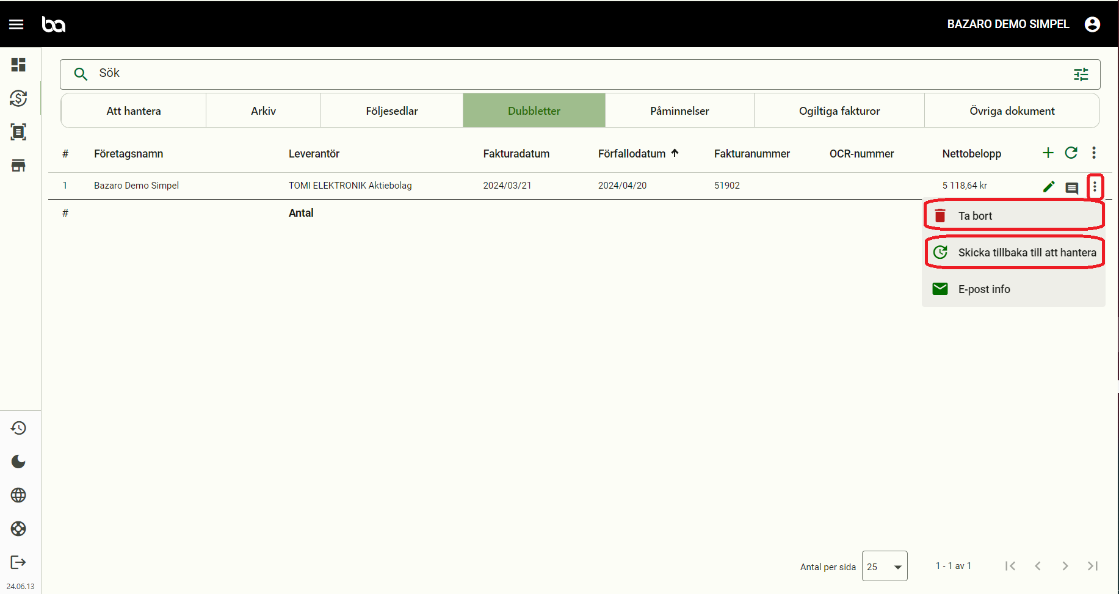Sort by Nettobelopp column header
The width and height of the screenshot is (1119, 594).
pos(971,153)
